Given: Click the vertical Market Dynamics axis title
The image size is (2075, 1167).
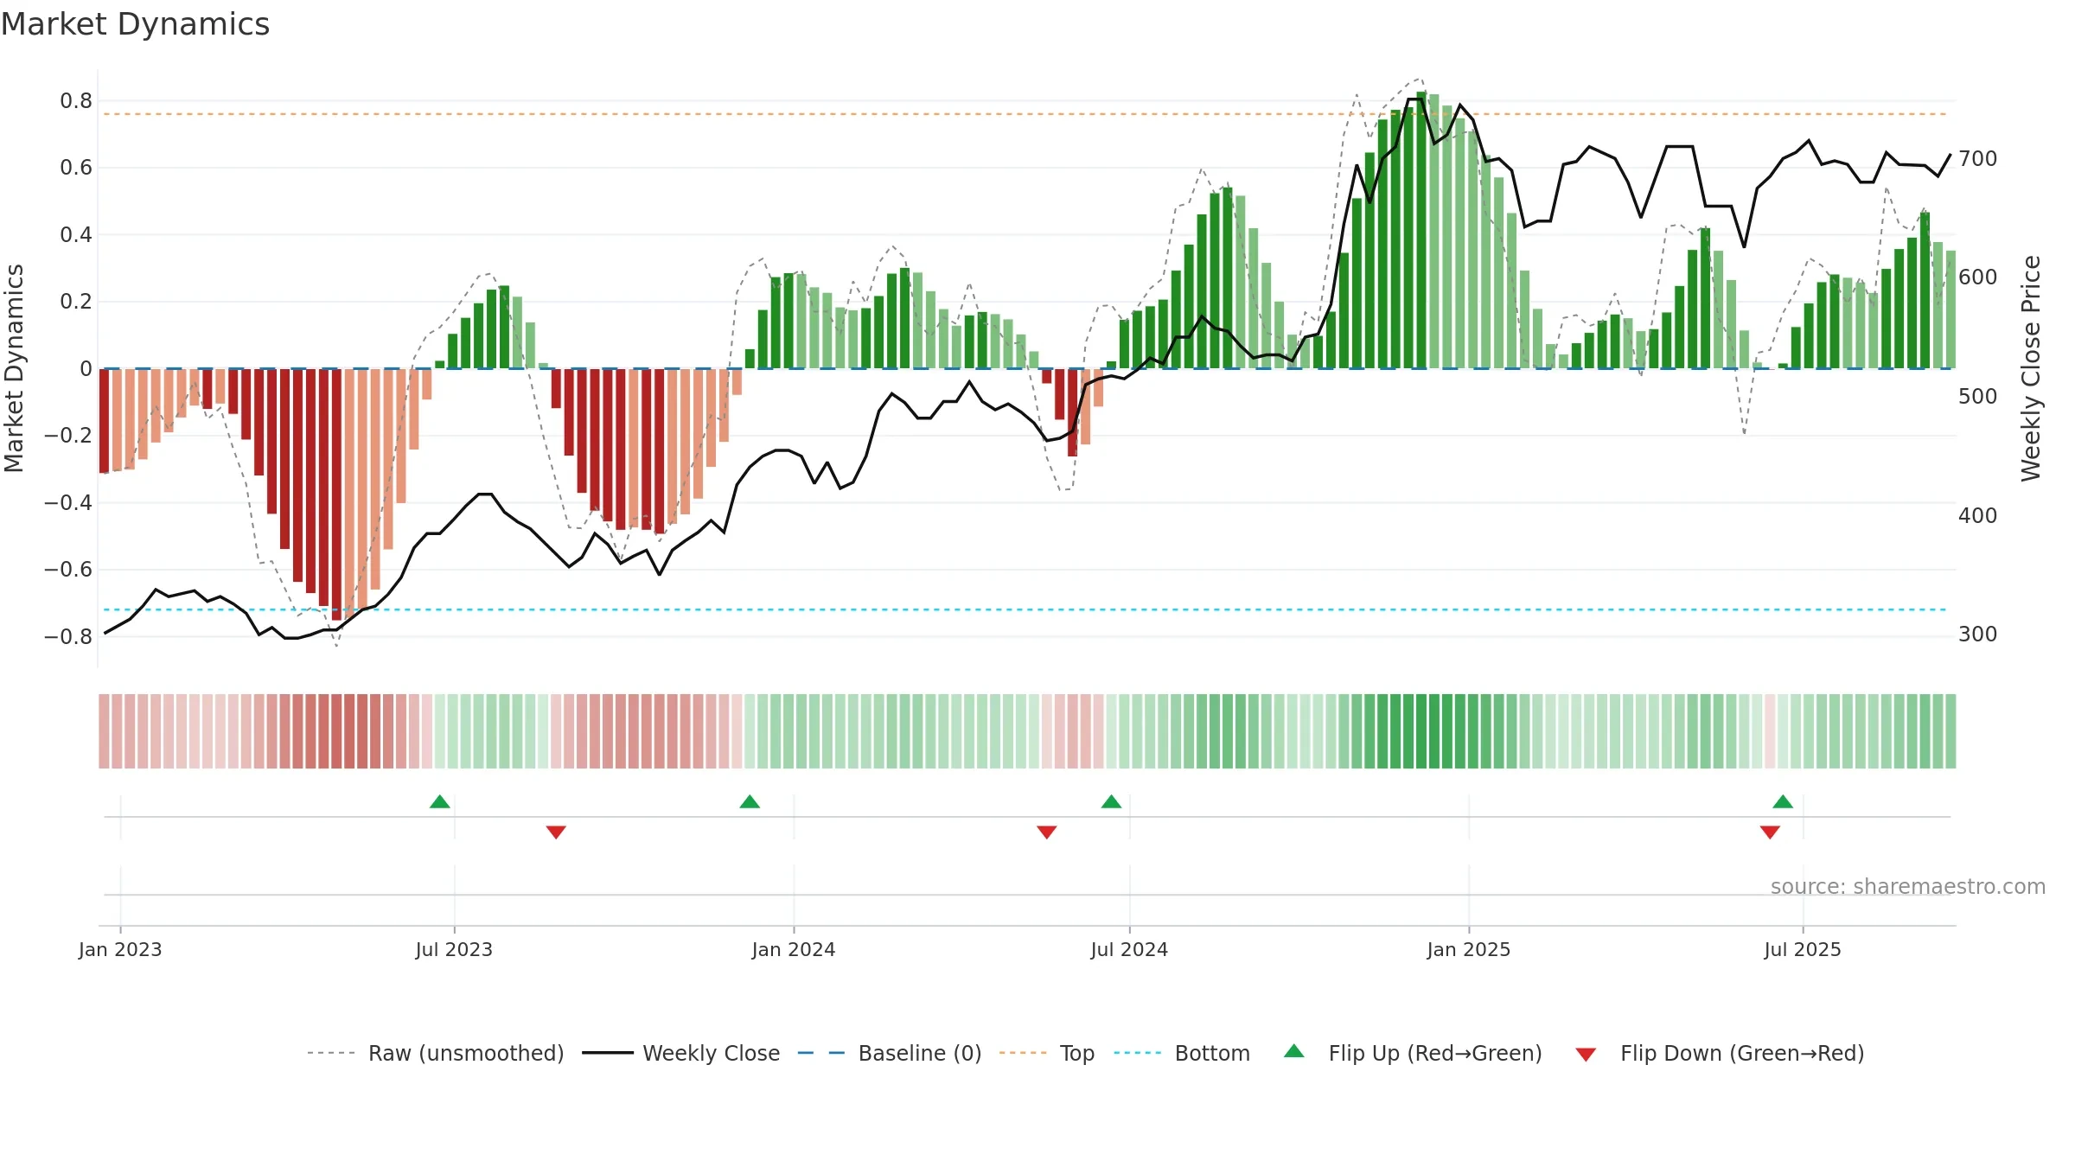Looking at the screenshot, I should tap(14, 368).
